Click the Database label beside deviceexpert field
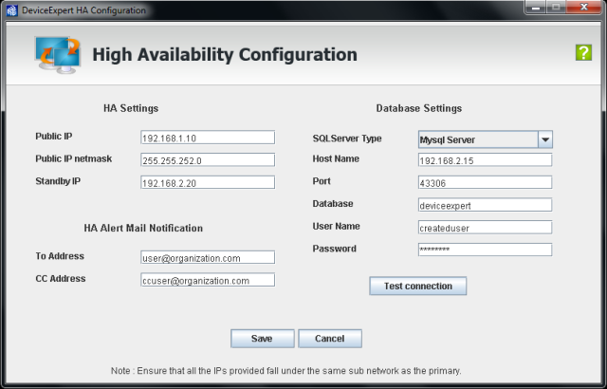This screenshot has width=607, height=389. tap(333, 204)
